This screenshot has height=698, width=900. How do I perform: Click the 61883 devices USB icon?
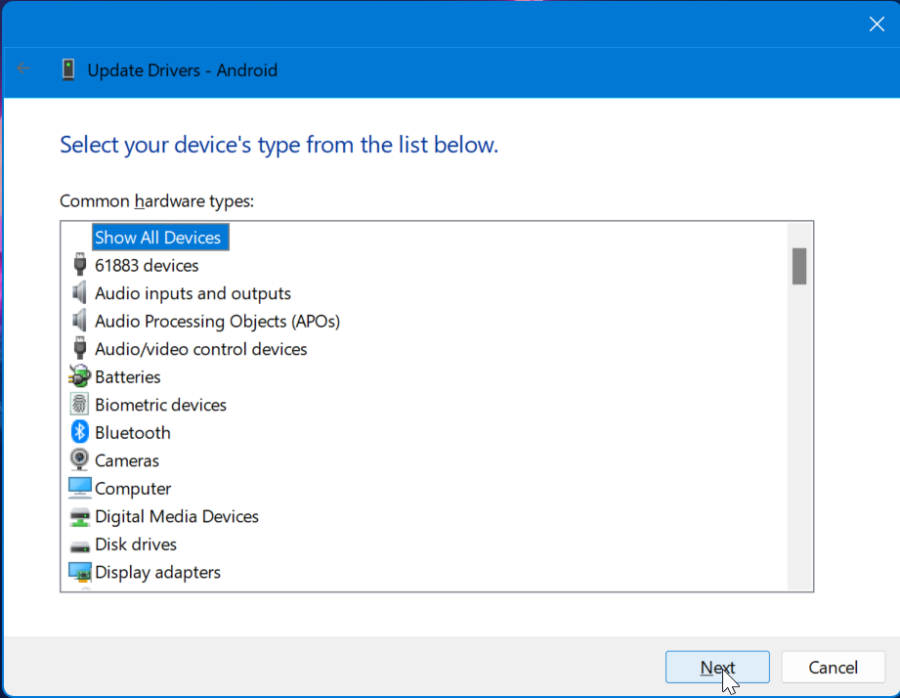pos(79,265)
